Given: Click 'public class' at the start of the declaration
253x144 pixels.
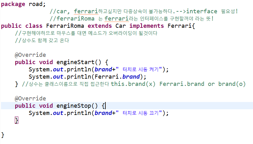Looking at the screenshot, I should [x=22, y=26].
